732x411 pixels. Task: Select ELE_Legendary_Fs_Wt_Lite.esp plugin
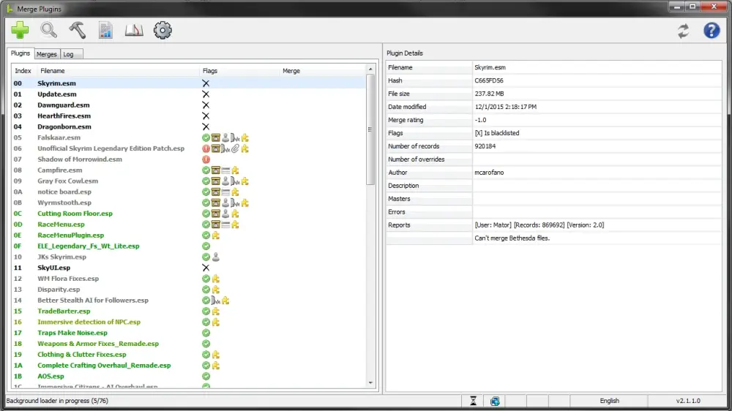click(89, 246)
